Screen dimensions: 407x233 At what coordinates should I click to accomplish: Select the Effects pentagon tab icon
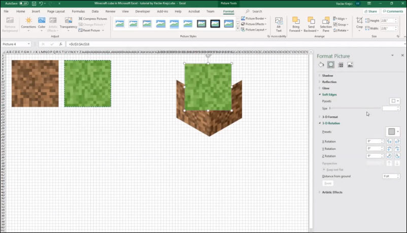pos(331,64)
